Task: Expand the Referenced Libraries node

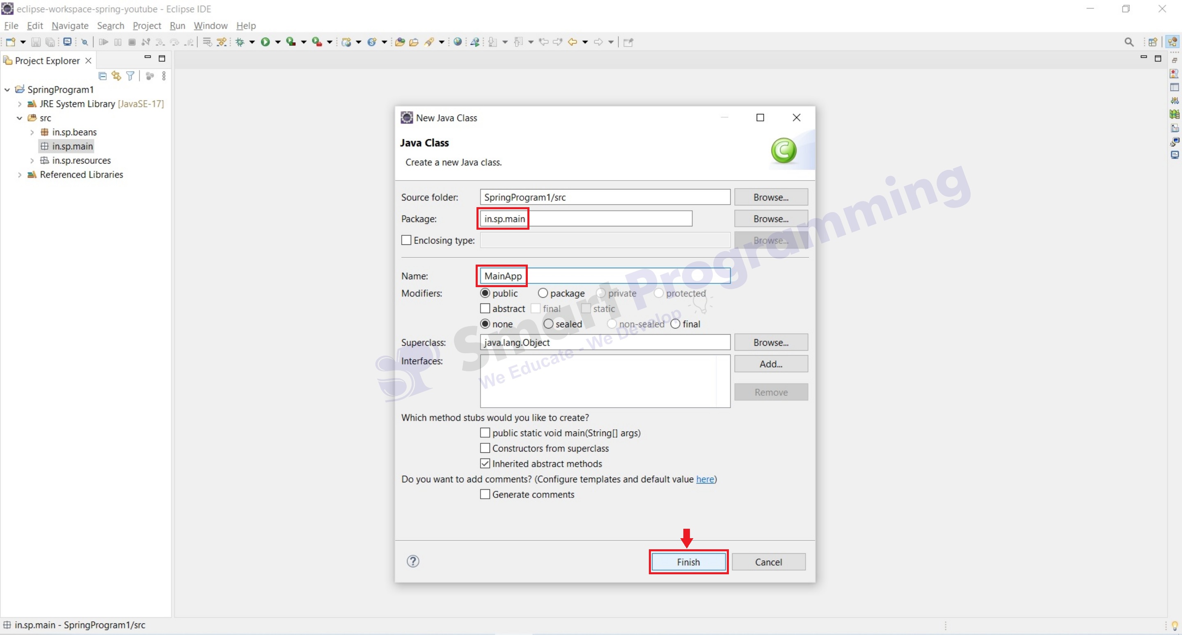Action: tap(19, 175)
